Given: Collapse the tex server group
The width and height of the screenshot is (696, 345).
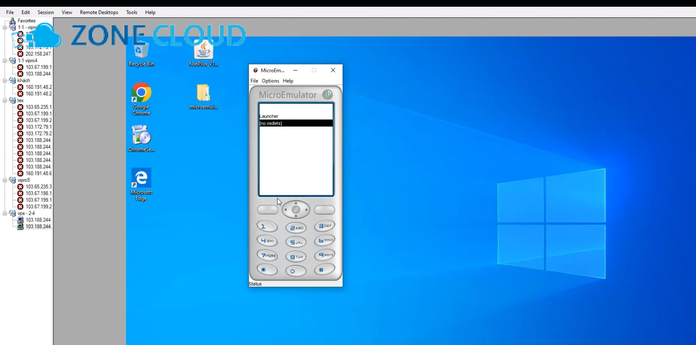Looking at the screenshot, I should 5,100.
